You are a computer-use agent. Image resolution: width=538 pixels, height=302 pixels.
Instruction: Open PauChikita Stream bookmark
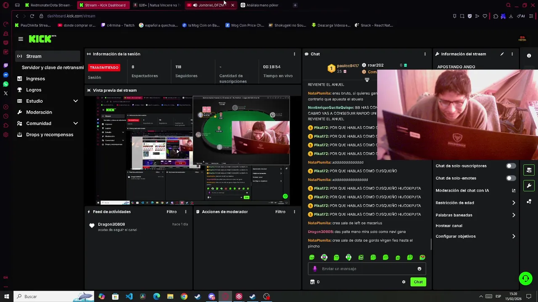[33, 25]
